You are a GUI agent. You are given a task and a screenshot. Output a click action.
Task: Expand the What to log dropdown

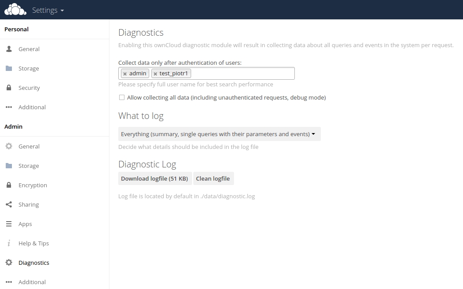pos(219,134)
